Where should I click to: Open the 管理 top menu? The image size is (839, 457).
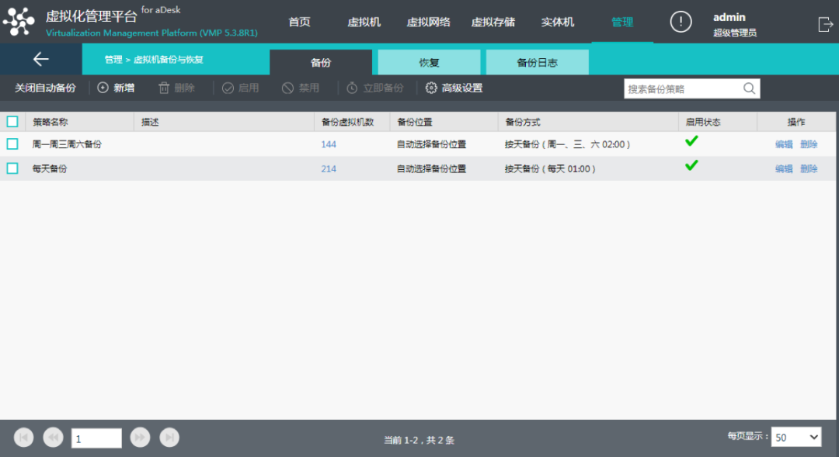[622, 23]
